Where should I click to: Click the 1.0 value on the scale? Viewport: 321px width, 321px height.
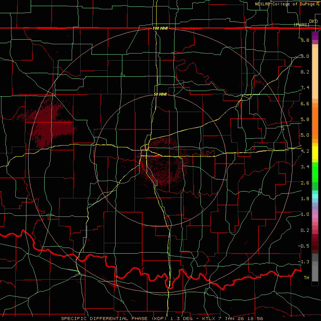tap(305, 214)
